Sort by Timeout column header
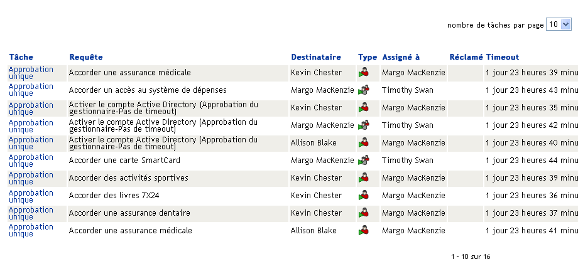This screenshot has width=578, height=264. [503, 57]
